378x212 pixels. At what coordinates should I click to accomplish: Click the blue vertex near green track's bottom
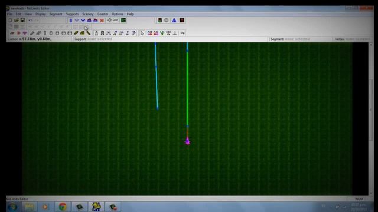click(187, 126)
